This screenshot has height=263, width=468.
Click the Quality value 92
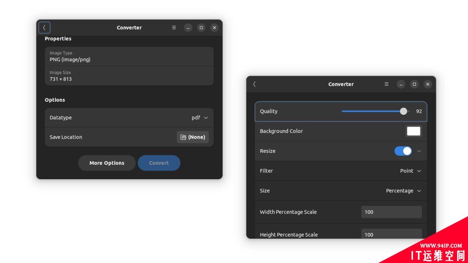point(419,111)
